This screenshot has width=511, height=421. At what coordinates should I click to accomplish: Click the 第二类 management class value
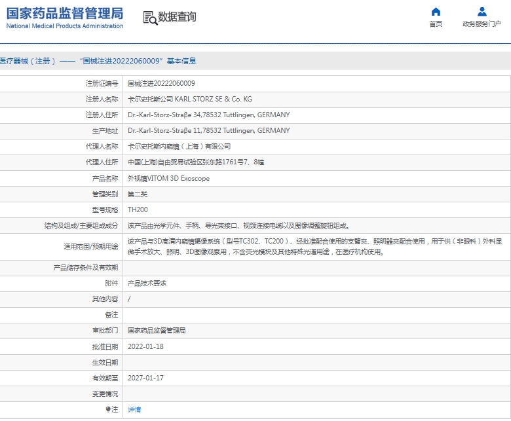[x=138, y=194]
